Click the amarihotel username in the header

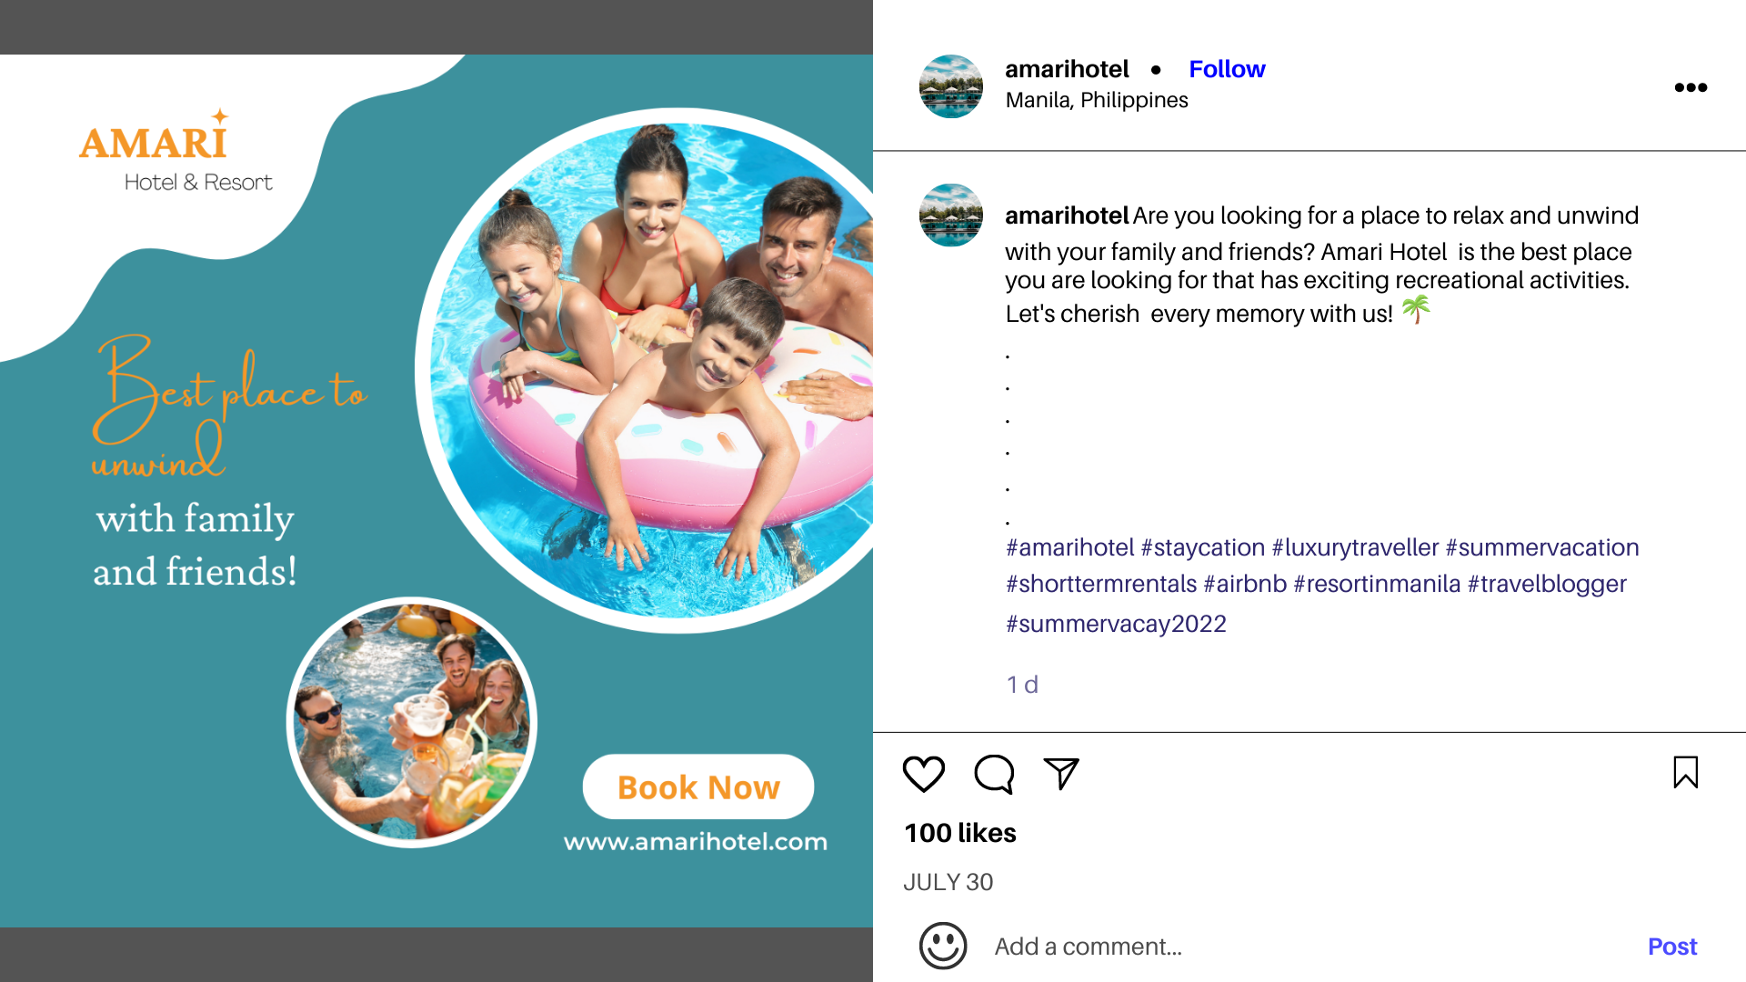click(1067, 69)
